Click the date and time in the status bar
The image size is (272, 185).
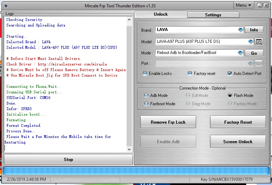(27, 179)
